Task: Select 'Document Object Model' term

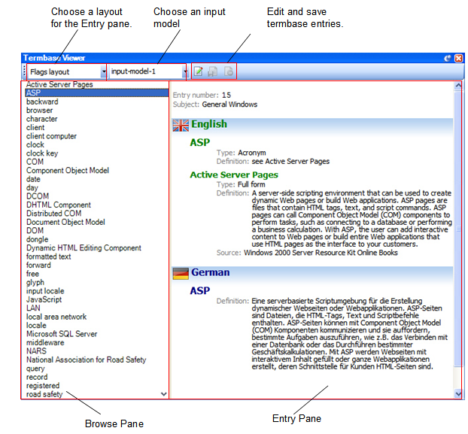Action: 65,222
